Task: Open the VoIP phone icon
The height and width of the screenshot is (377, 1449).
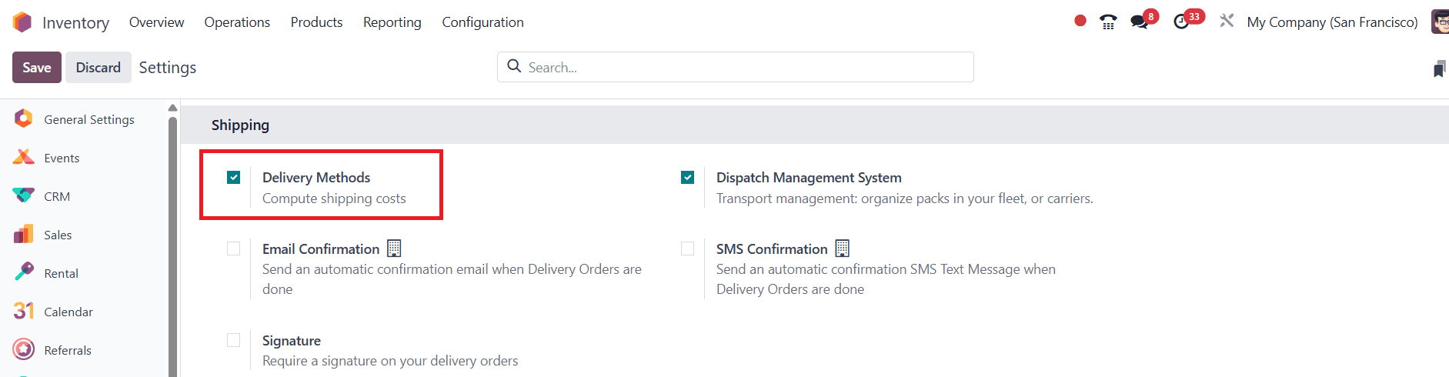Action: click(x=1108, y=22)
